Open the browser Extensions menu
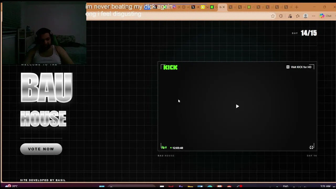The image size is (336, 189). coord(281,16)
